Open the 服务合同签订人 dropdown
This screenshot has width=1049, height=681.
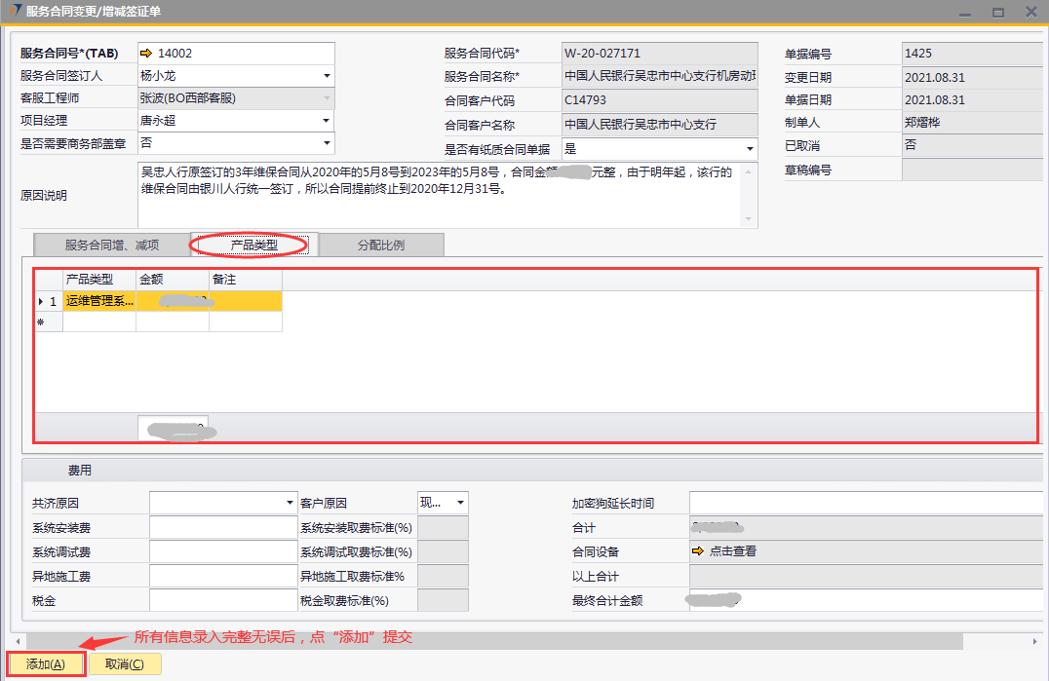(327, 76)
